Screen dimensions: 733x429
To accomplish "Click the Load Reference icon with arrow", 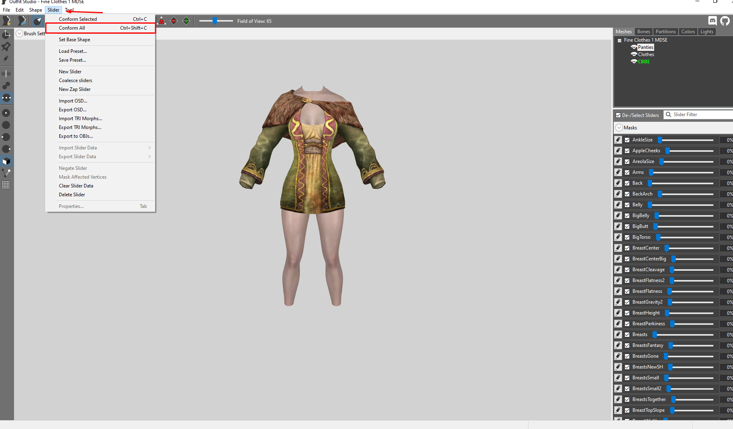I will click(22, 21).
